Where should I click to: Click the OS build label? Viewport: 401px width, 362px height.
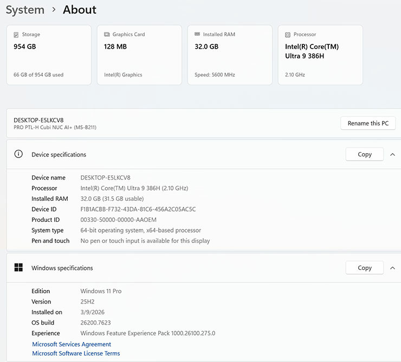pyautogui.click(x=43, y=322)
